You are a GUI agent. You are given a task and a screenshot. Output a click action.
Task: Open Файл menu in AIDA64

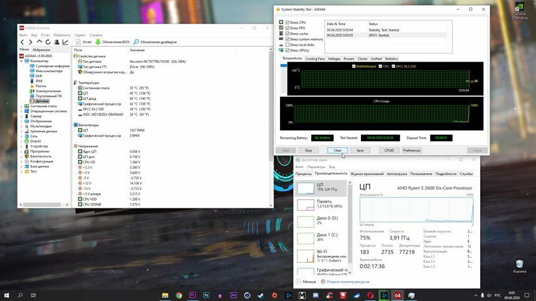point(23,35)
